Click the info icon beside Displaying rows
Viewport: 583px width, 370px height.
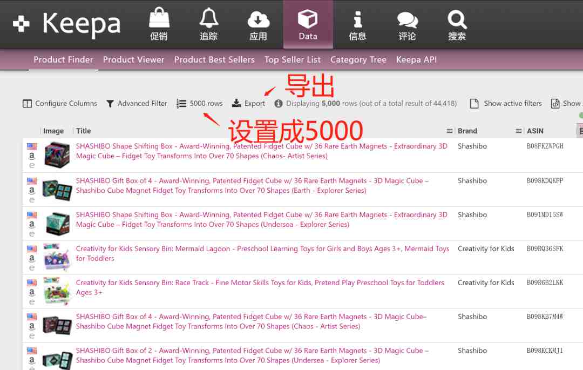pyautogui.click(x=279, y=103)
